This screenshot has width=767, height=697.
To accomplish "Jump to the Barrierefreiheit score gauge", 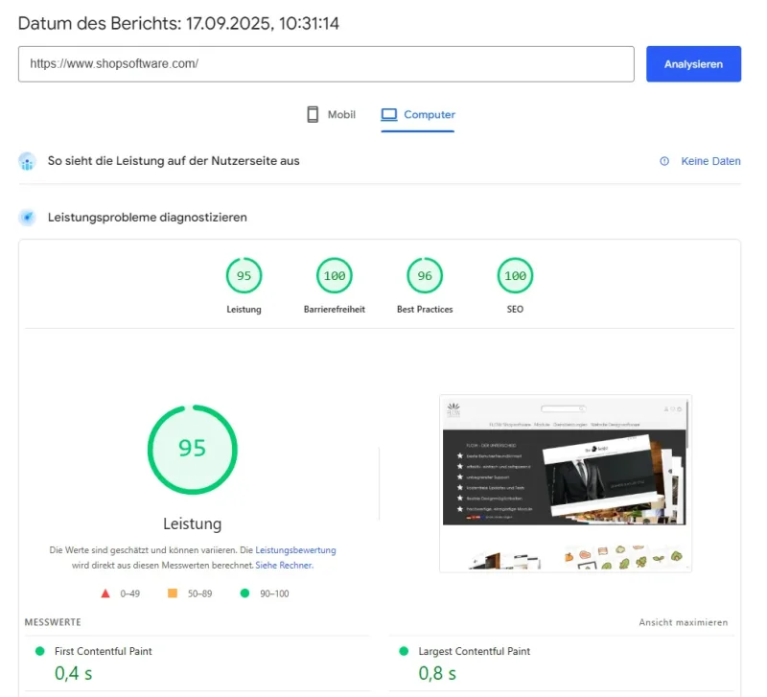I will pos(334,276).
